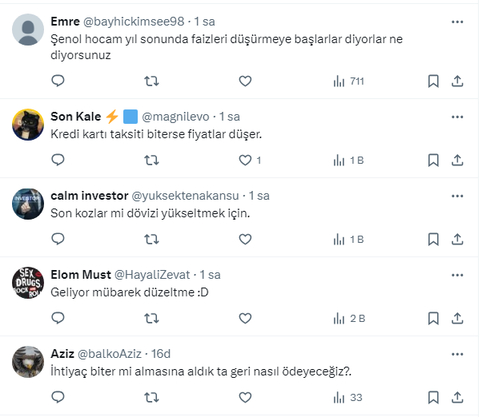Image resolution: width=486 pixels, height=417 pixels.
Task: Share Aziz's tweet
Action: tap(457, 397)
